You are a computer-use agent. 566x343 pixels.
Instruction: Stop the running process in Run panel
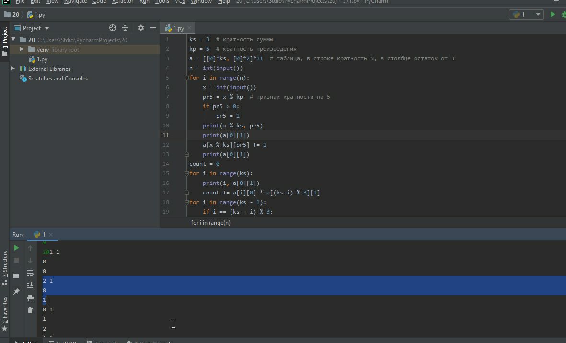coord(16,260)
